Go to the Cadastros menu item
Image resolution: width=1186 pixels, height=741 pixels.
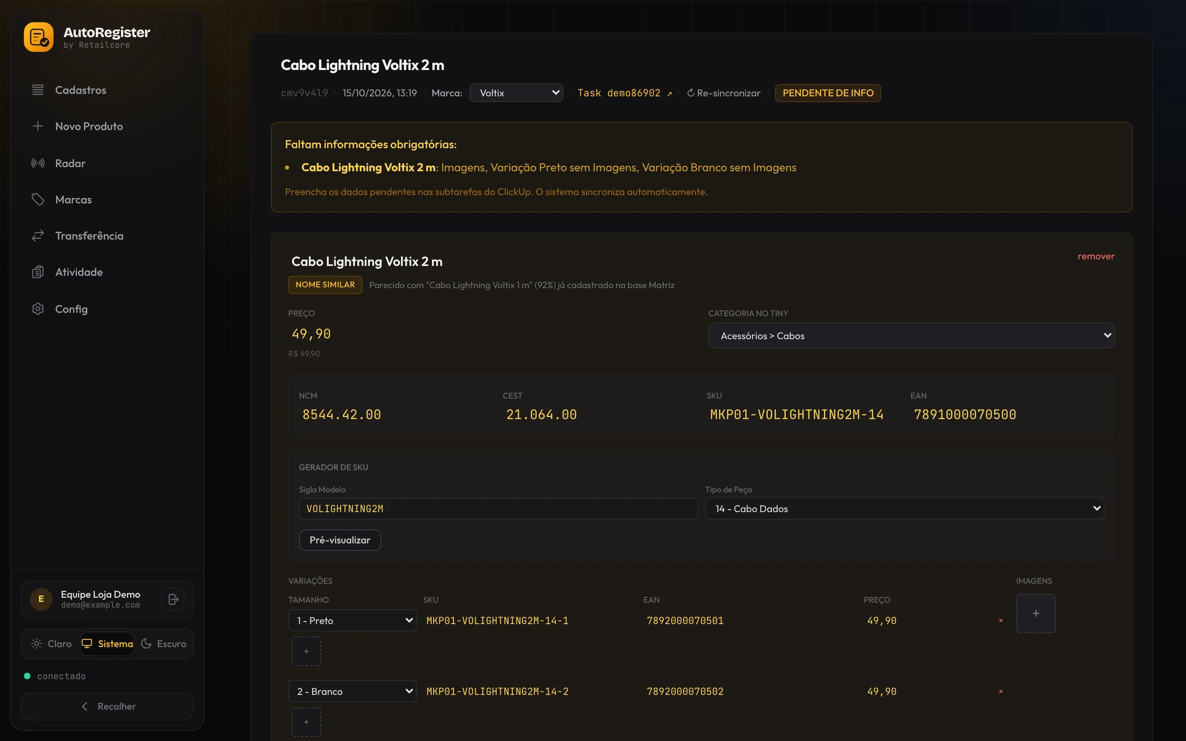[107, 90]
